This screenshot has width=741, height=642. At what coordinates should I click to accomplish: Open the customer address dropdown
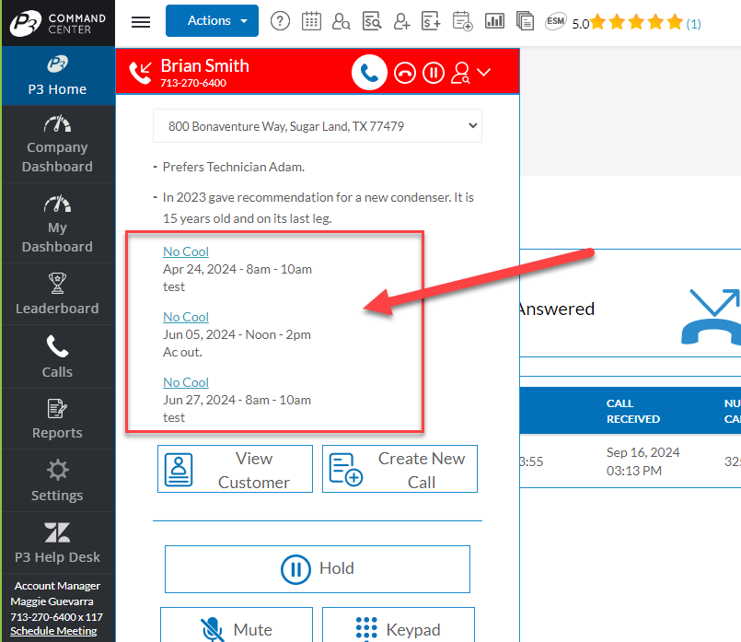[x=317, y=126]
